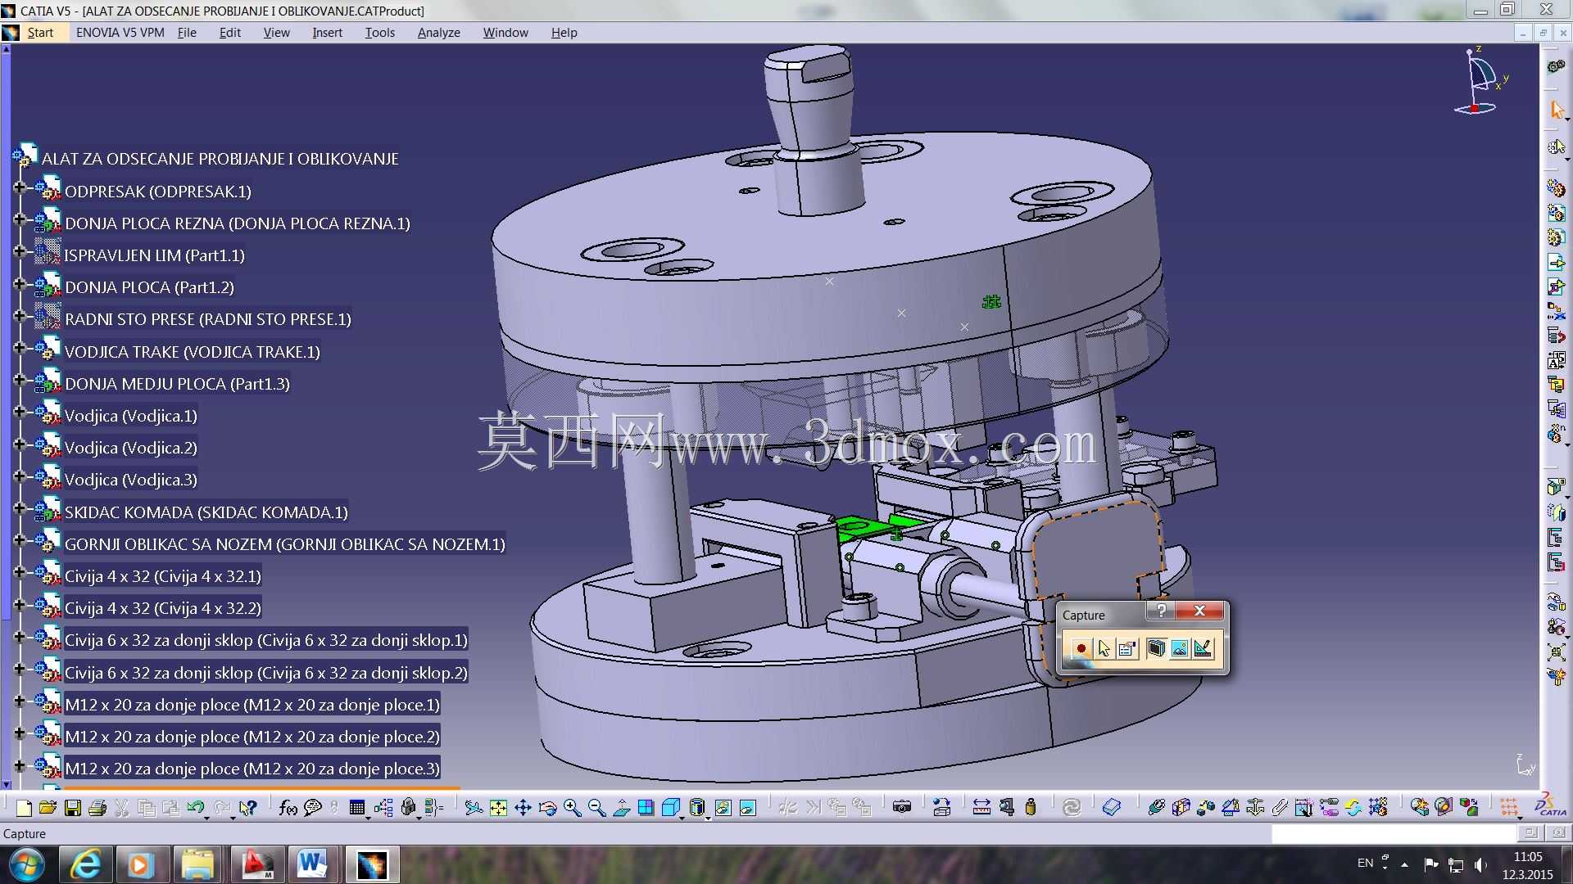Click the compass in the viewport corner
The height and width of the screenshot is (884, 1573).
[1481, 82]
